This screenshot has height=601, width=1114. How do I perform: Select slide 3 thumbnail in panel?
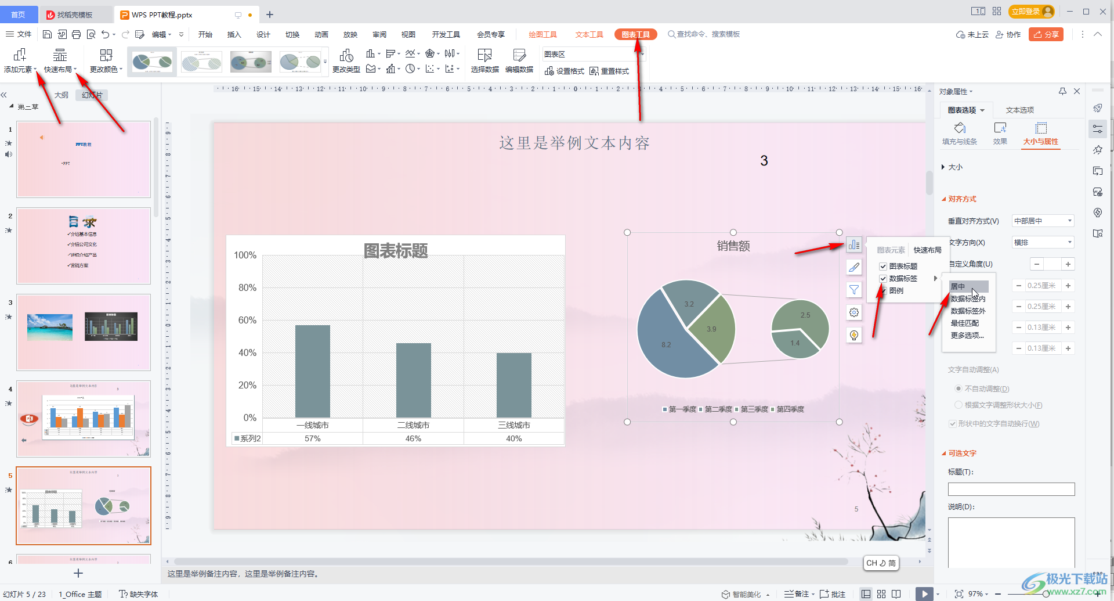84,332
